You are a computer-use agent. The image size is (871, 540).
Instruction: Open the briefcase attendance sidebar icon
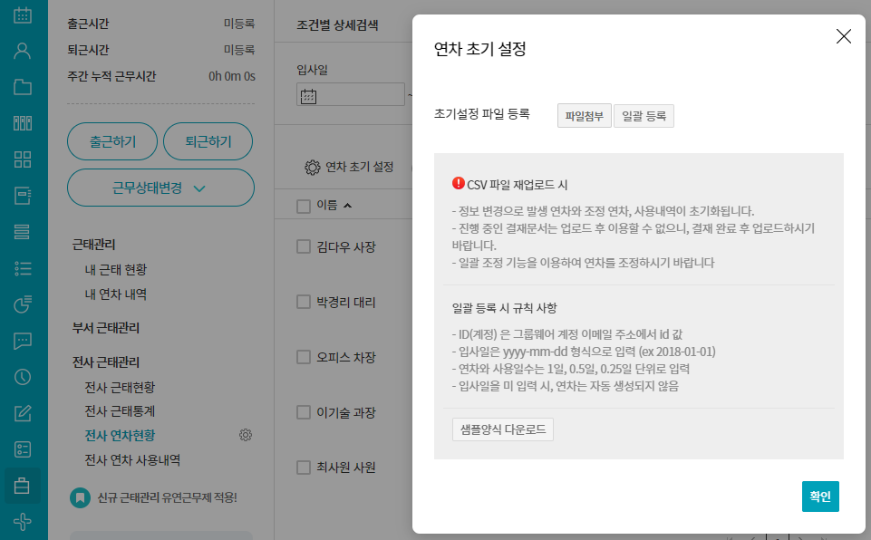23,486
